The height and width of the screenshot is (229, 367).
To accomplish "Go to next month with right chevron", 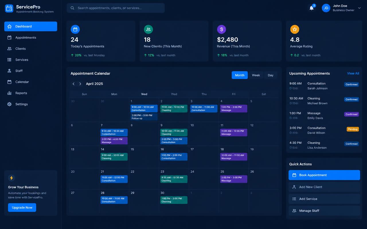I will [80, 84].
